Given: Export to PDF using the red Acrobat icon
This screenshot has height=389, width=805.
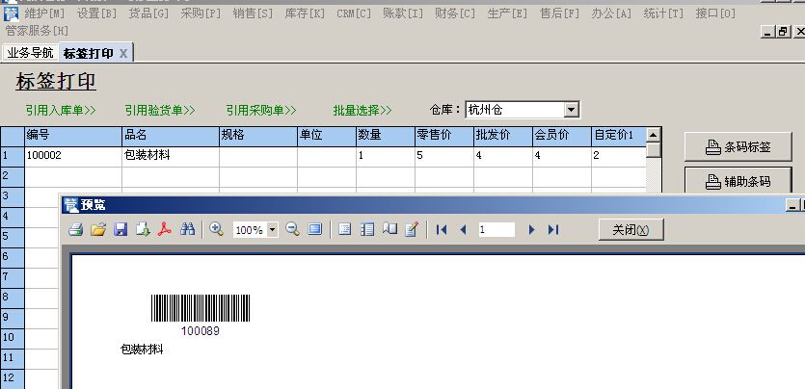Looking at the screenshot, I should point(164,229).
